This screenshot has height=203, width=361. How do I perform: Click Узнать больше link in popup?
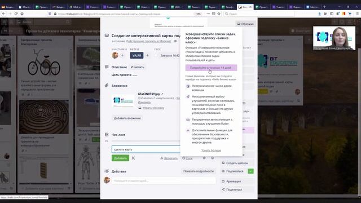click(211, 151)
